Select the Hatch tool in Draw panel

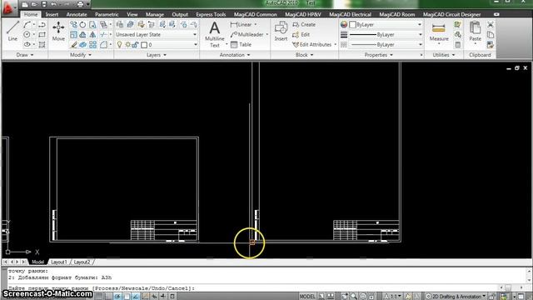(x=42, y=44)
